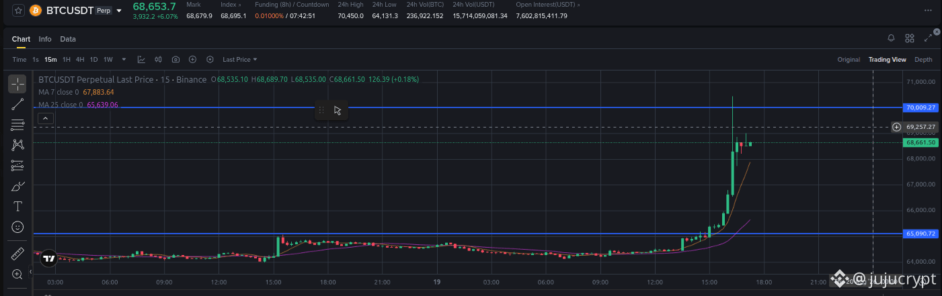Expand more time intervals dropdown
The width and height of the screenshot is (942, 296).
[x=124, y=59]
